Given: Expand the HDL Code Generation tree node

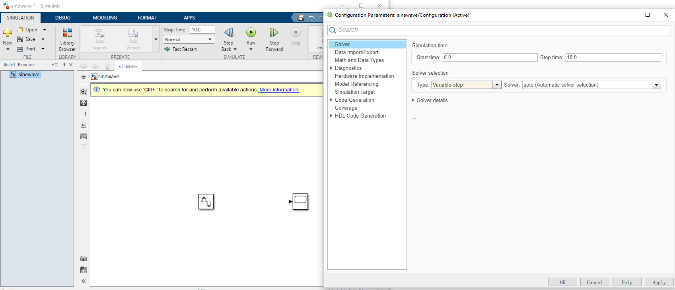Looking at the screenshot, I should click(331, 116).
